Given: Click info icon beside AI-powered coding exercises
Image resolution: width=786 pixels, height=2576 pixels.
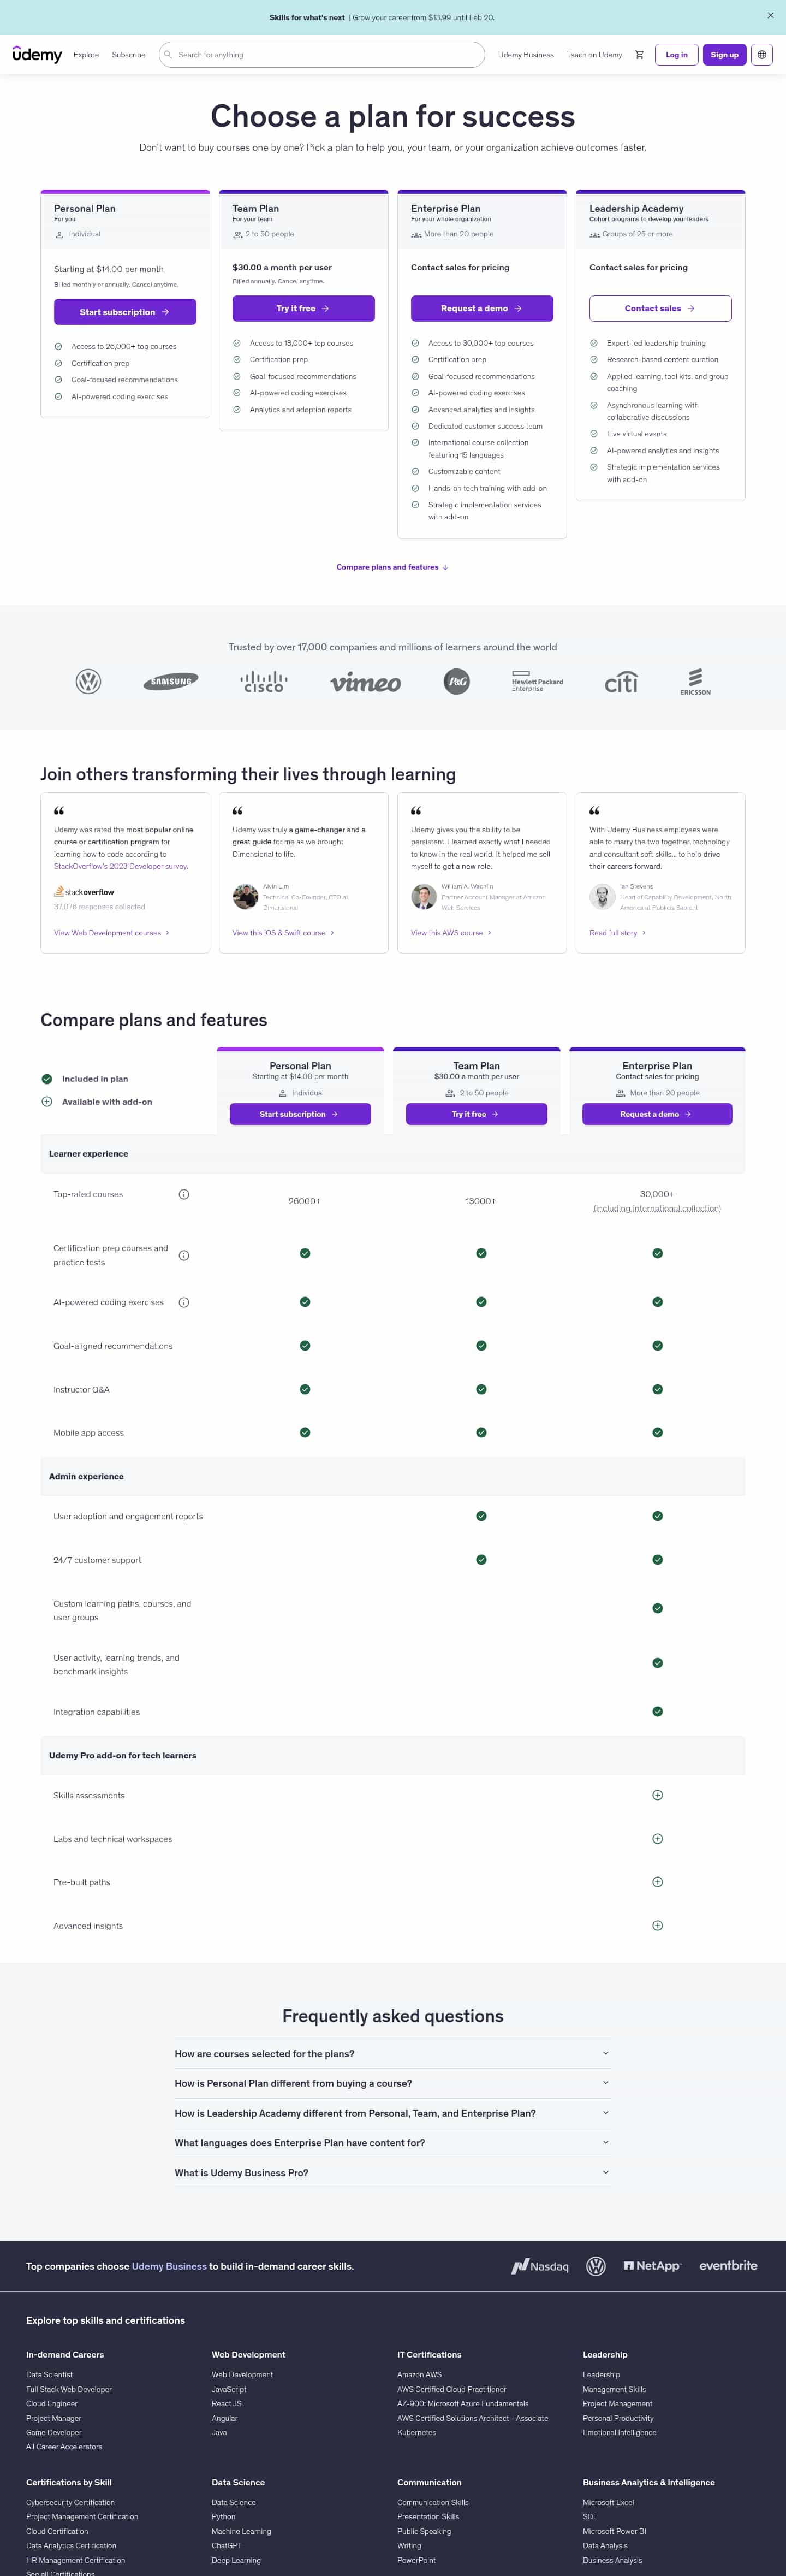Looking at the screenshot, I should (x=184, y=1302).
